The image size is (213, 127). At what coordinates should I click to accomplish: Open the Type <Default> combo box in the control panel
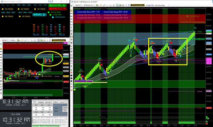65,108
